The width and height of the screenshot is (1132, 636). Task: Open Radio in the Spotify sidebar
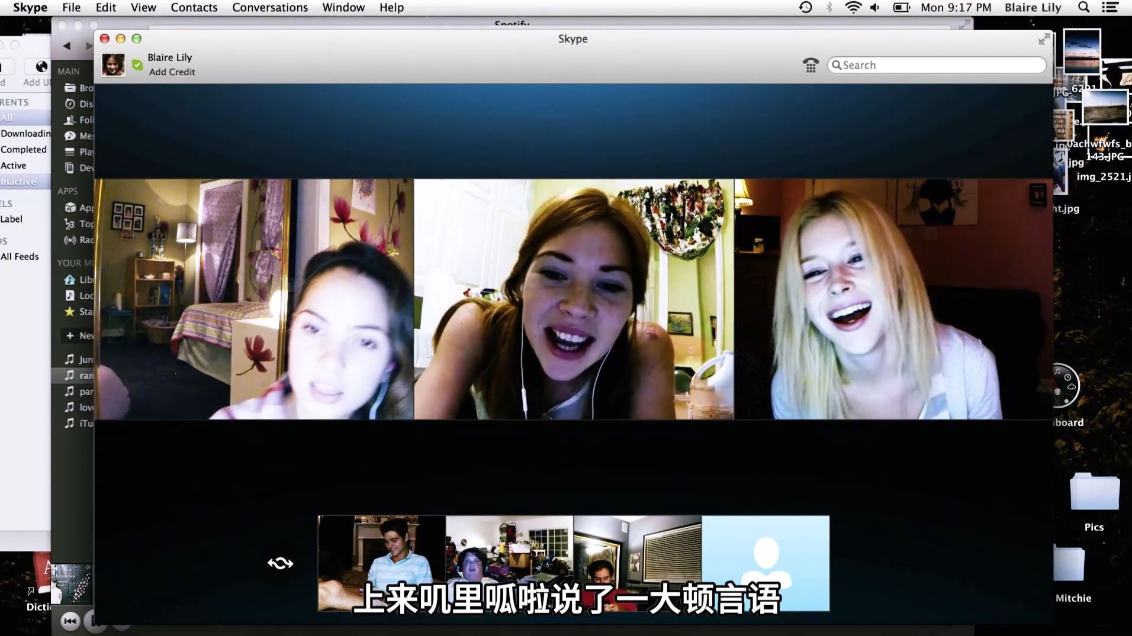(x=79, y=240)
